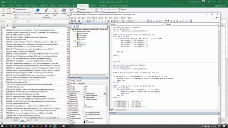Open Надстройки Excel gear icon
The image size is (228, 128).
pyautogui.click(x=46, y=12)
